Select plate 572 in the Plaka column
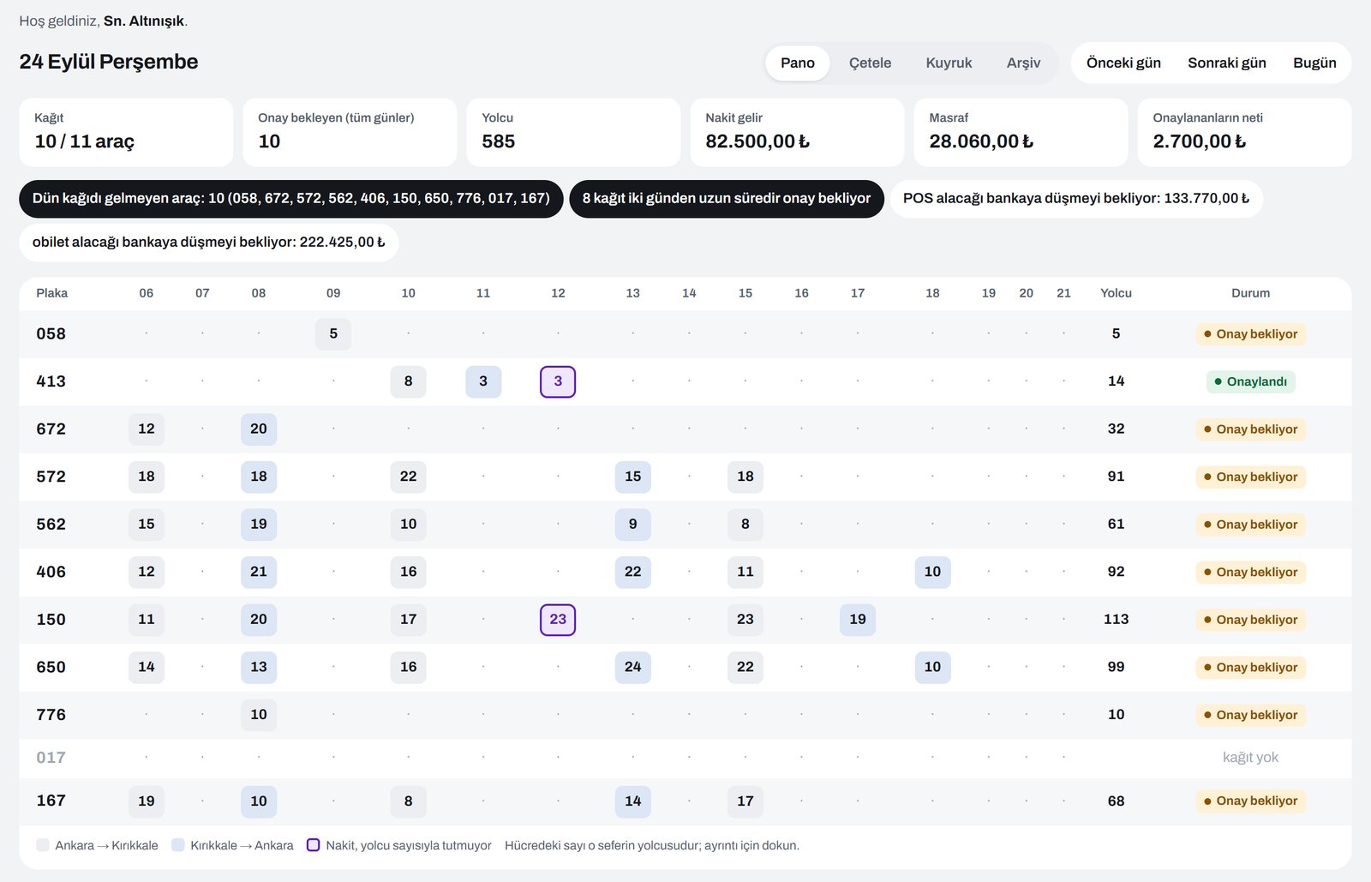The height and width of the screenshot is (882, 1371). 51,477
